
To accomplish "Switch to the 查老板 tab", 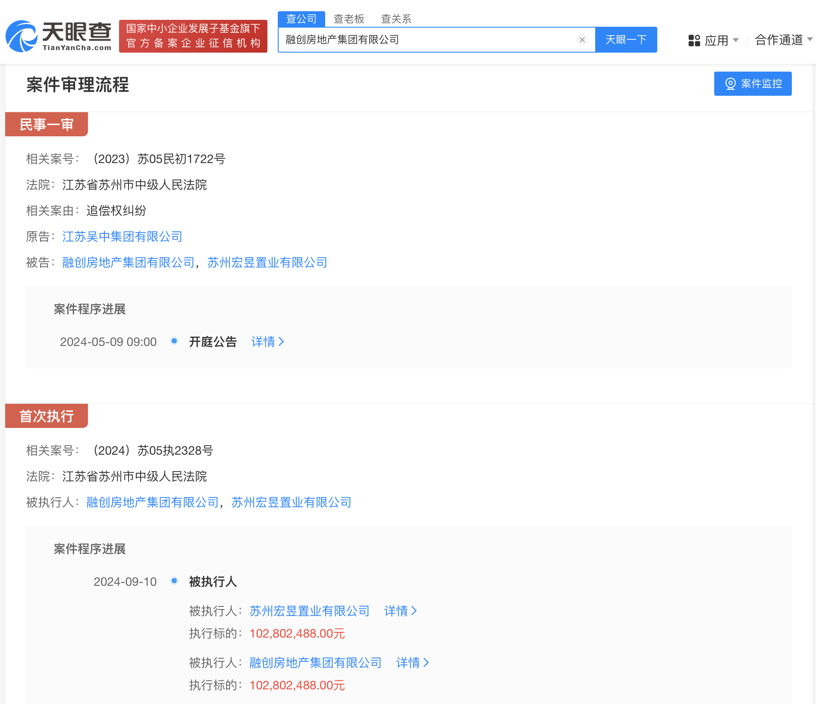I will tap(348, 19).
